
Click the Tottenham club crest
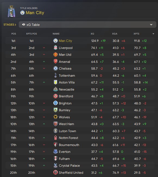[55, 75]
